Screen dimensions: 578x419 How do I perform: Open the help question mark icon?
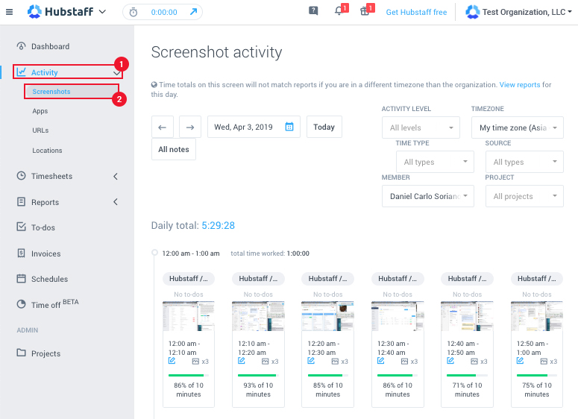point(313,12)
